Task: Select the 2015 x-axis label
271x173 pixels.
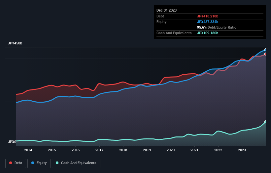Action: coord(52,150)
